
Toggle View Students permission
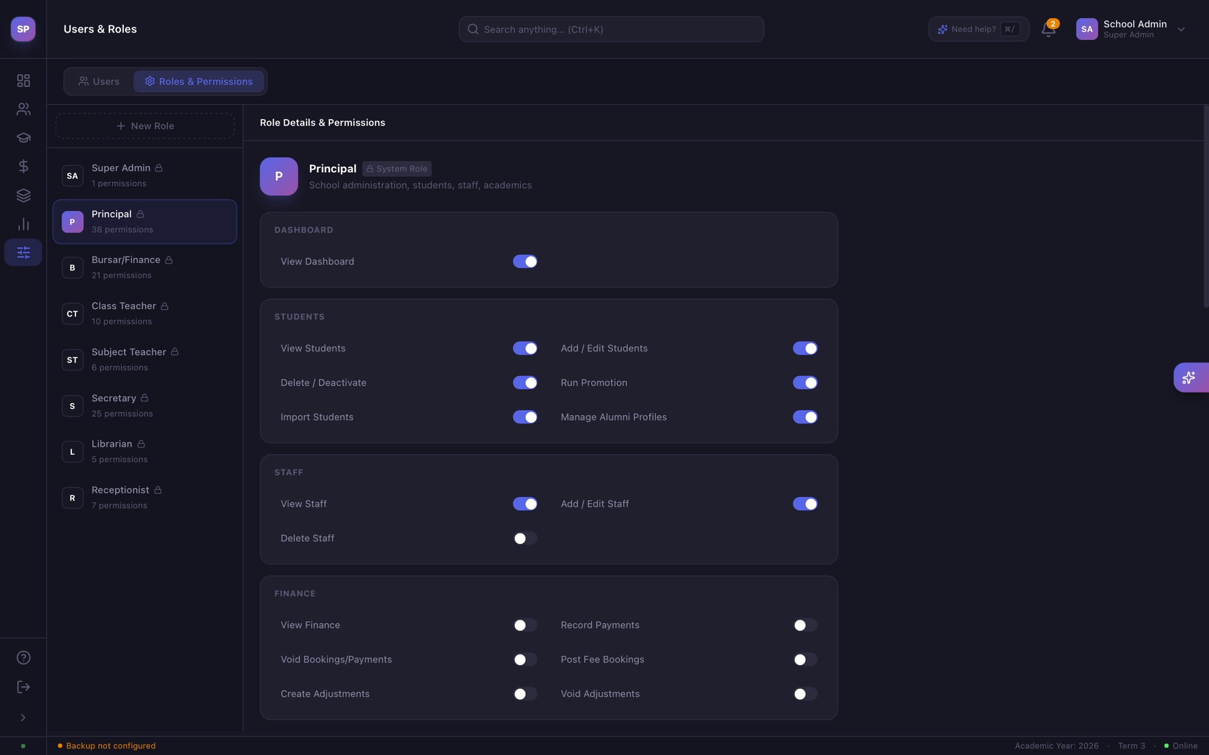point(525,349)
